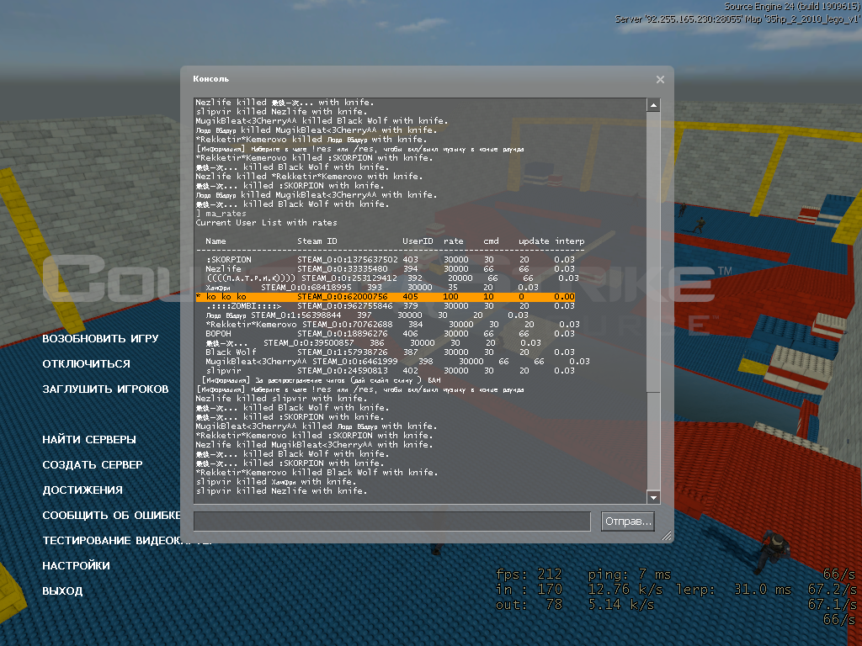Screen dimensions: 862x646
Task: Click the console vertical scrollbar thumb
Action: pyautogui.click(x=653, y=252)
